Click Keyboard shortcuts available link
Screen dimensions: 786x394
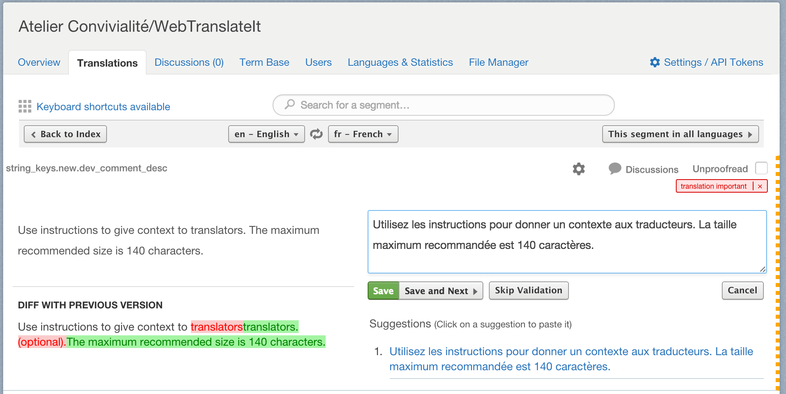(103, 107)
